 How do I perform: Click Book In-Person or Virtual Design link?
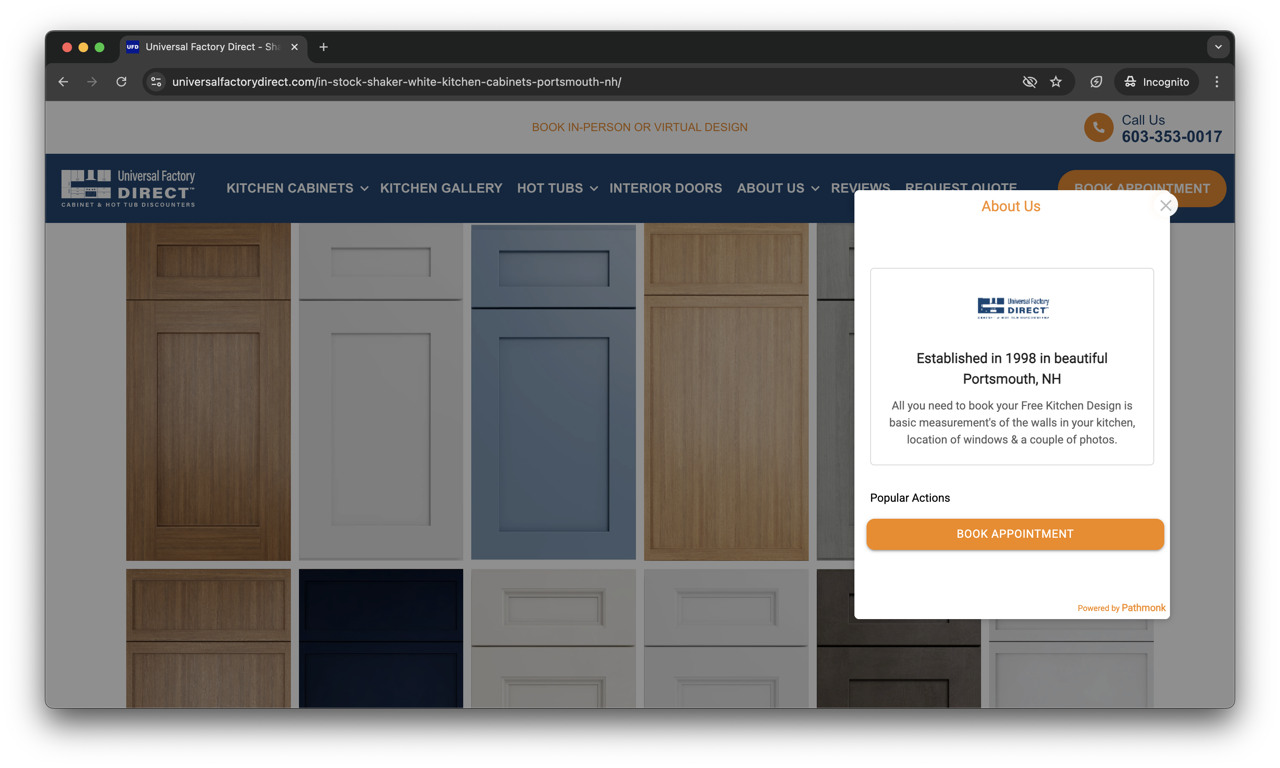640,127
